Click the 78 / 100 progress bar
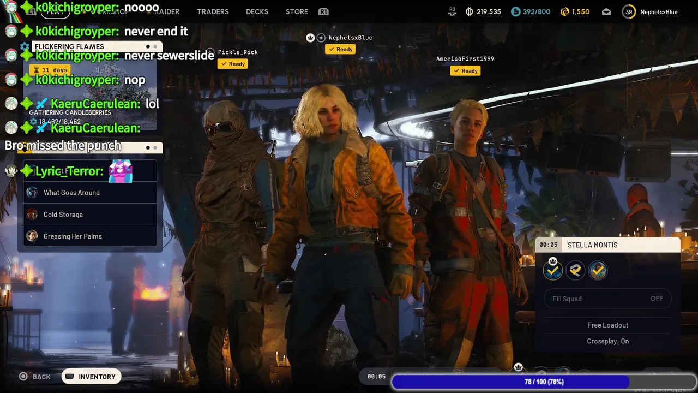The image size is (698, 393). pos(544,382)
